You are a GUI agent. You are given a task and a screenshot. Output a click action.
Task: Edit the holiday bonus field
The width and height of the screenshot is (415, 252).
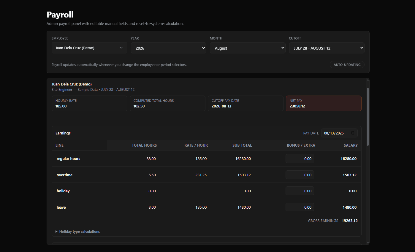(300, 191)
